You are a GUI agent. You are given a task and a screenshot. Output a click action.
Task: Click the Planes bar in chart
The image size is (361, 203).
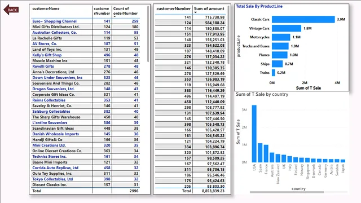[x=280, y=55]
